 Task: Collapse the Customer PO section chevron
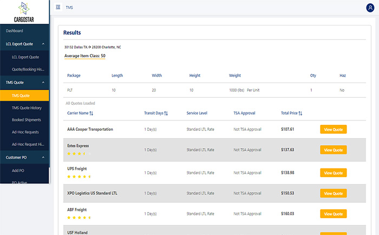pos(43,157)
